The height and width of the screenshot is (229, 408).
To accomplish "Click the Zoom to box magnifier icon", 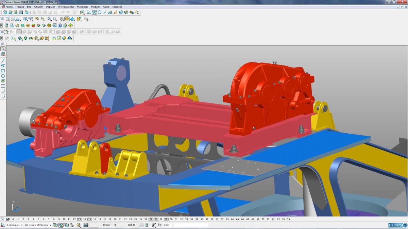I will 55,19.
